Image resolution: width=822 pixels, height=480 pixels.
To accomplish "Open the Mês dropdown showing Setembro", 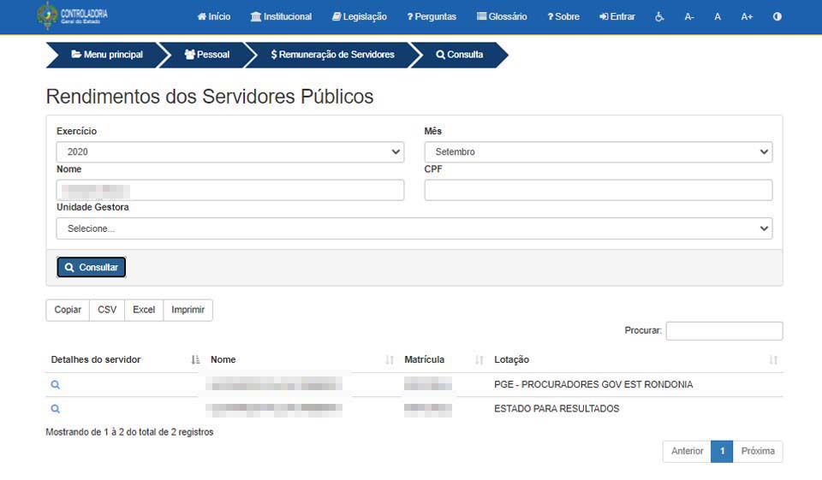I will click(598, 152).
